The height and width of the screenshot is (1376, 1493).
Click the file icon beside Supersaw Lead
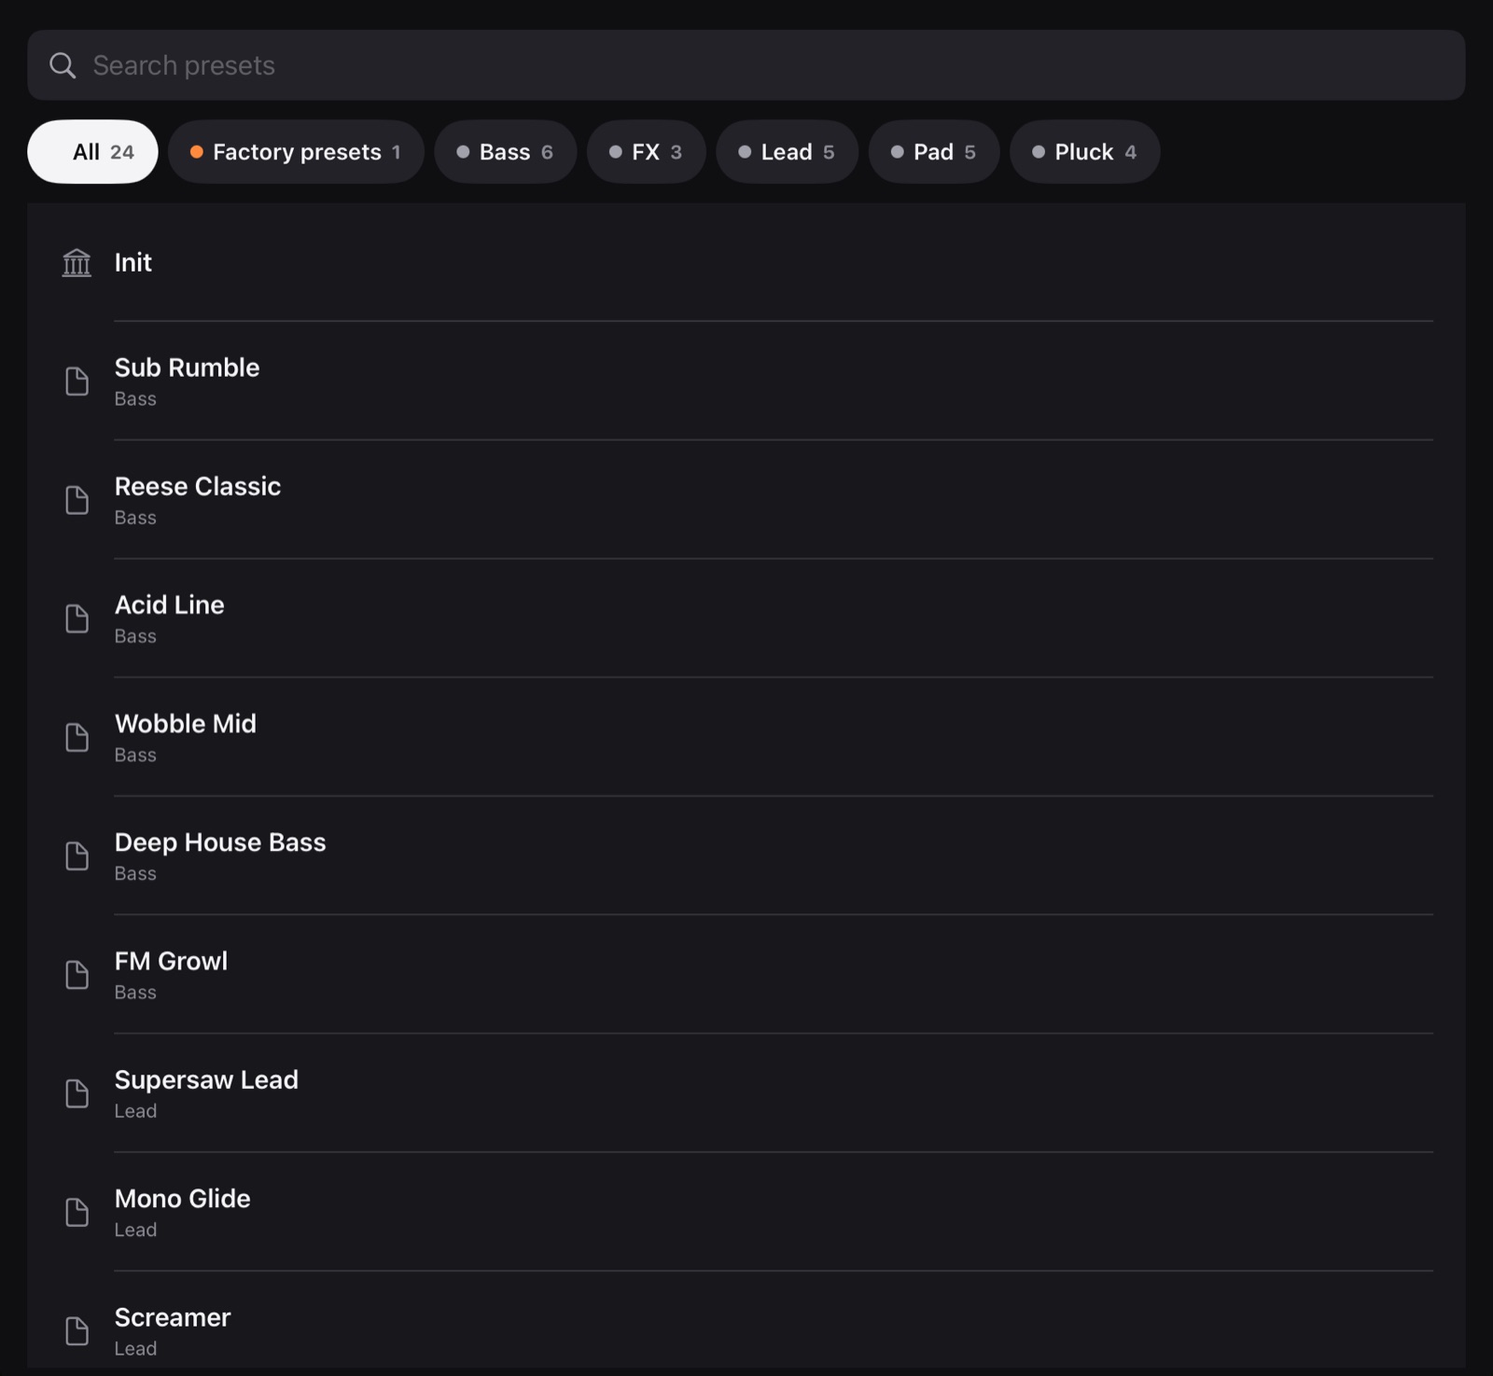[77, 1093]
